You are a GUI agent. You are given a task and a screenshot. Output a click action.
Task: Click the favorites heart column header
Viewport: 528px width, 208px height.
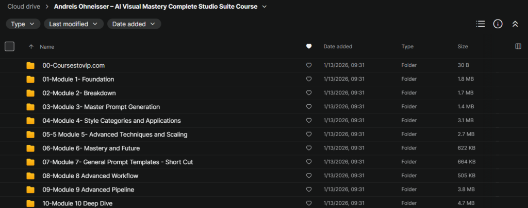[309, 46]
